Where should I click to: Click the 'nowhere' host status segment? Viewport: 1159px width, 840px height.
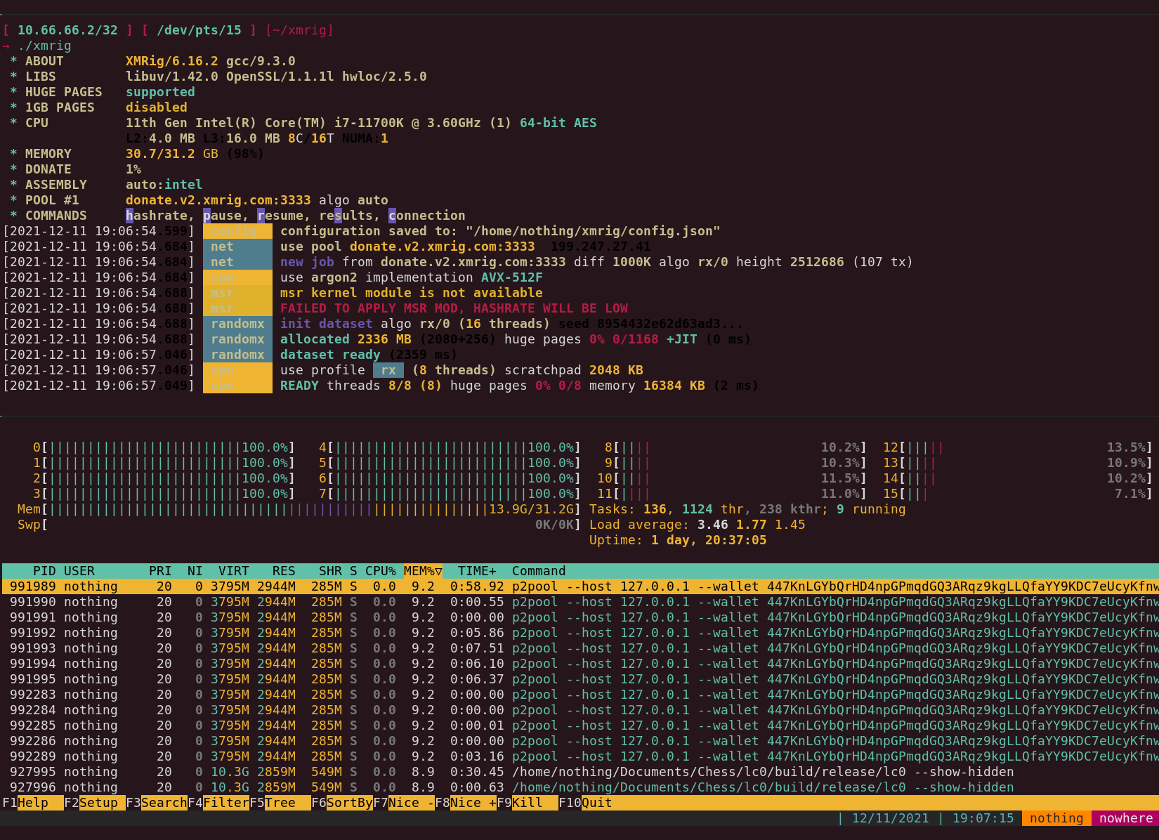1126,818
